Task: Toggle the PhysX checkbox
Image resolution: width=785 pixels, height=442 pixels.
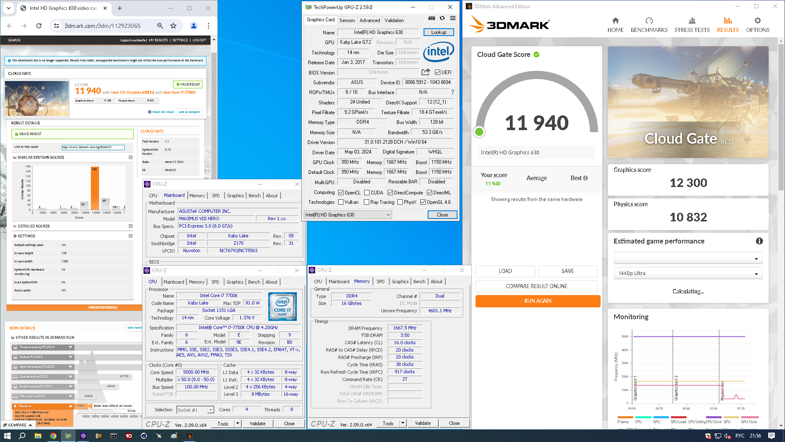Action: pyautogui.click(x=400, y=202)
